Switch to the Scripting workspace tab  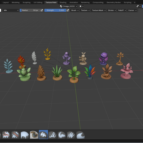127,2
